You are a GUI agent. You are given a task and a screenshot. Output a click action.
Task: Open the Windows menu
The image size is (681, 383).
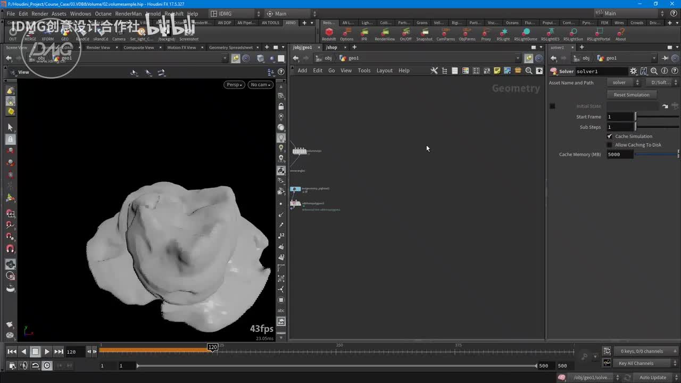(x=80, y=14)
